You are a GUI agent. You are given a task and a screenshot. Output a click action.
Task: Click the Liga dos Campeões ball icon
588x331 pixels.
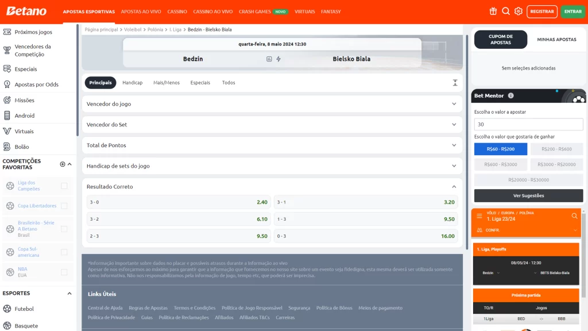pyautogui.click(x=10, y=186)
